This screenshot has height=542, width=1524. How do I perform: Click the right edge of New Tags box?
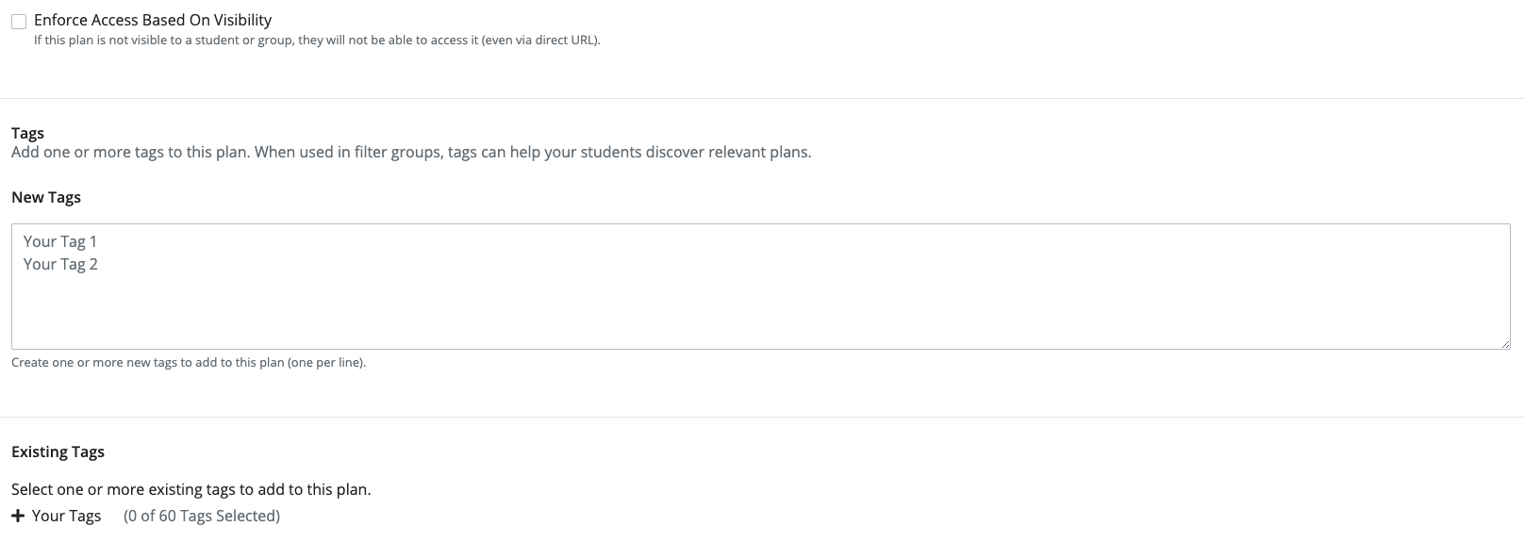[1510, 283]
